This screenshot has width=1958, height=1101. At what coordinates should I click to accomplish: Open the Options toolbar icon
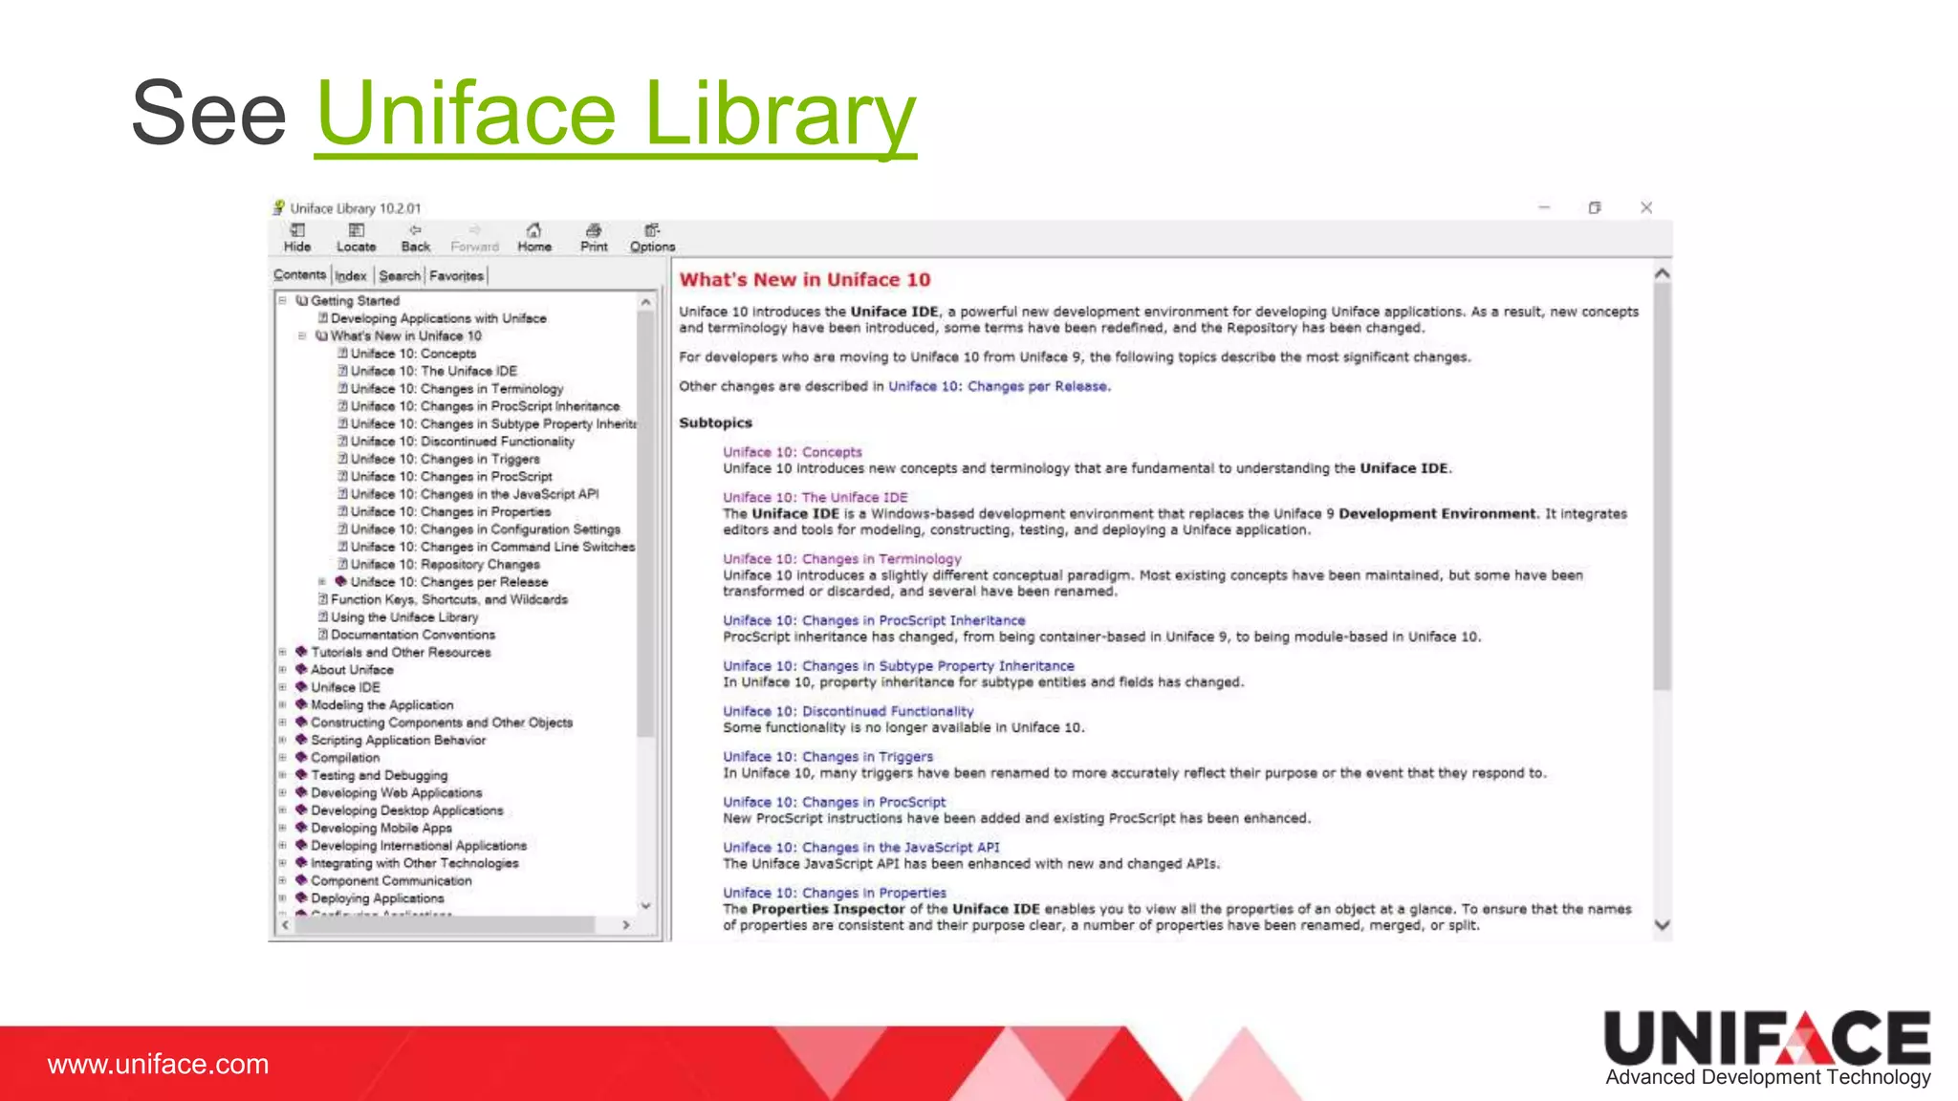tap(652, 230)
